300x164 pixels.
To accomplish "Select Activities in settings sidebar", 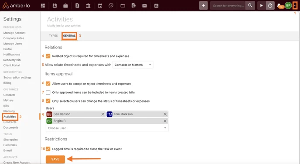I will 10,116.
